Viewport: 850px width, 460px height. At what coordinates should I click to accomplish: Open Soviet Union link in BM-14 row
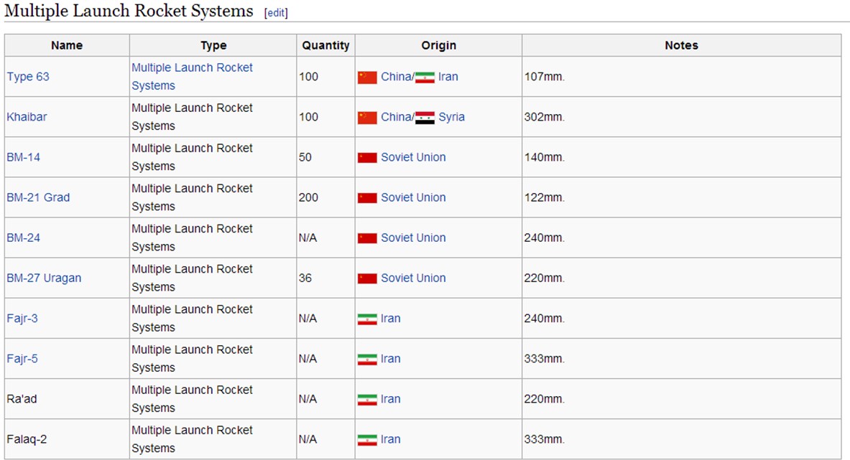point(413,157)
